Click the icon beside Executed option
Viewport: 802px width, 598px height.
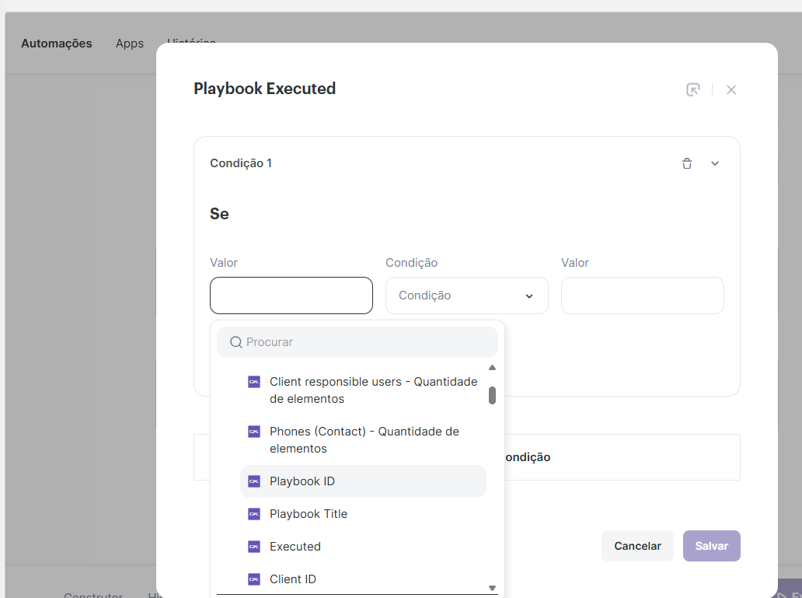tap(254, 547)
